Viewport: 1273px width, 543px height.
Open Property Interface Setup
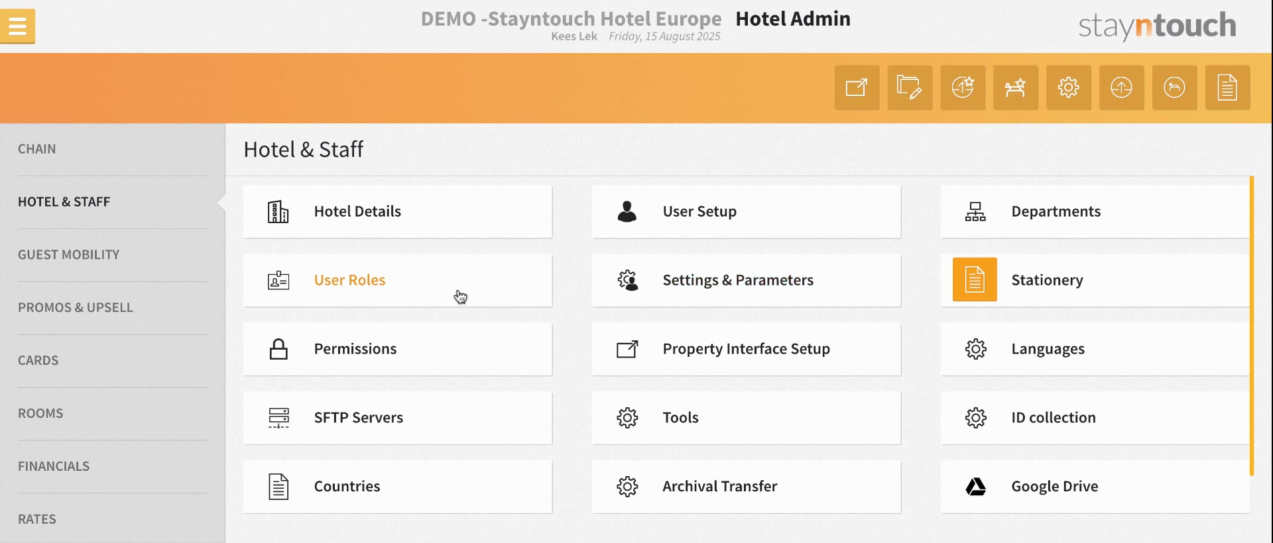pyautogui.click(x=747, y=349)
